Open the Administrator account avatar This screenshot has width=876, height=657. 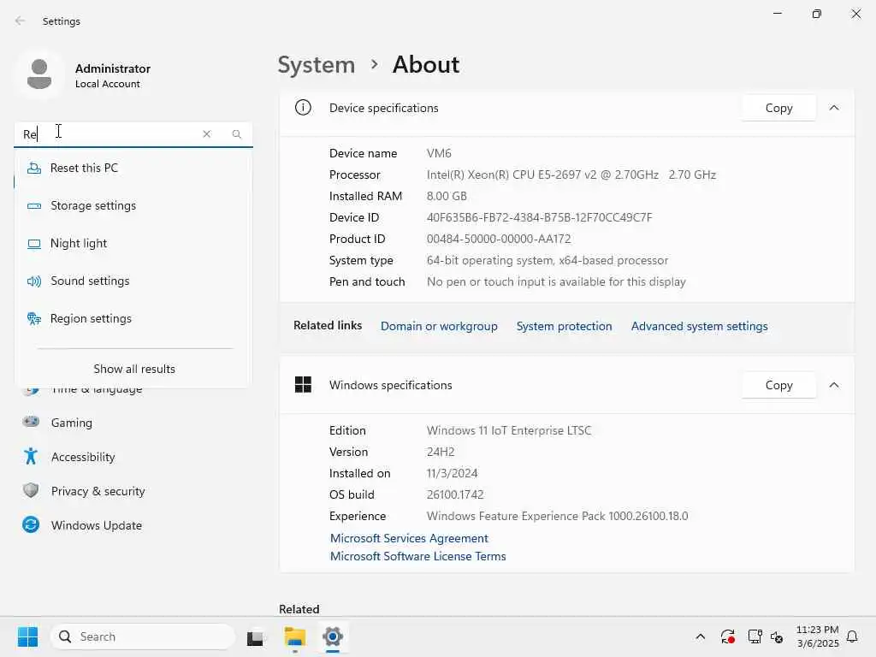pyautogui.click(x=39, y=74)
